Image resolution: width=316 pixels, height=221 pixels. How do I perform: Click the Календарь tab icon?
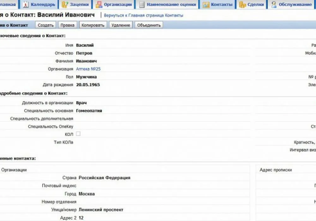26,4
